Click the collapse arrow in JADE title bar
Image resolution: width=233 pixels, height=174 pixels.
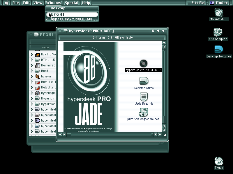click(x=163, y=31)
